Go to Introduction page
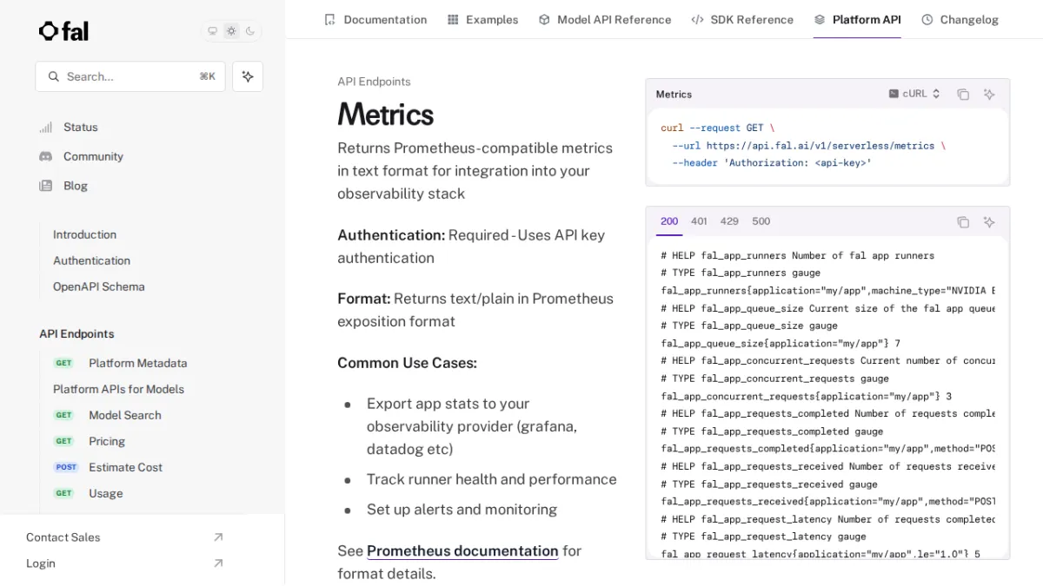Screen dimensions: 1043x586 84,234
